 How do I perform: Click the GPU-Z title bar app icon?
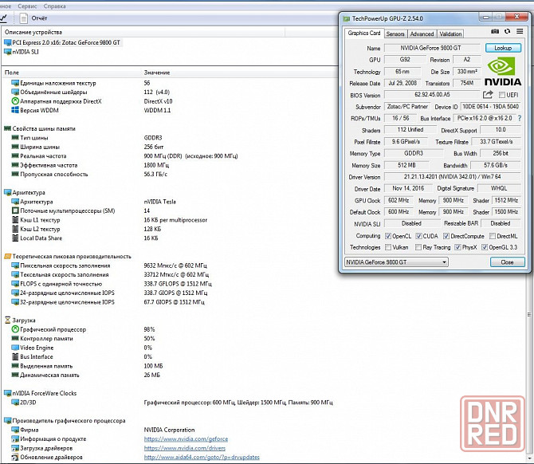pyautogui.click(x=347, y=19)
